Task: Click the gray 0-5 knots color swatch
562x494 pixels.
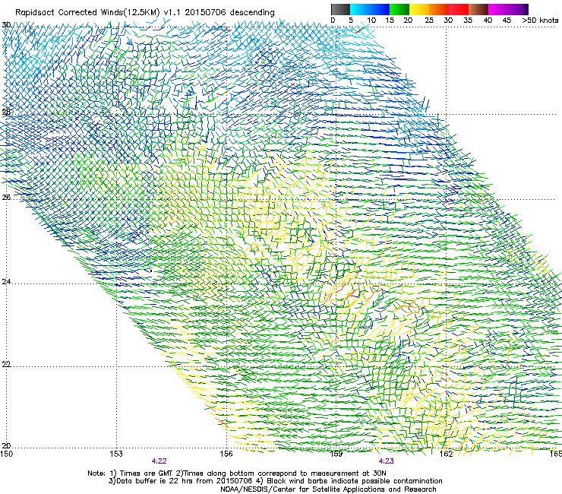Action: point(340,9)
